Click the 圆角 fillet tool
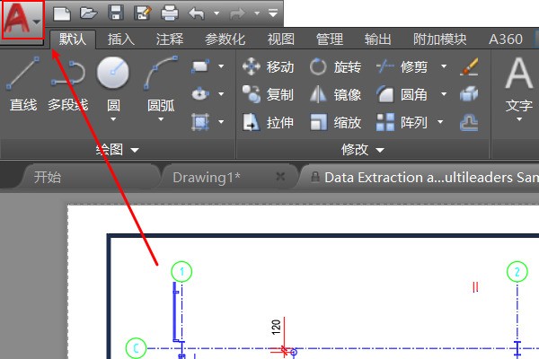539x359 pixels. click(402, 94)
